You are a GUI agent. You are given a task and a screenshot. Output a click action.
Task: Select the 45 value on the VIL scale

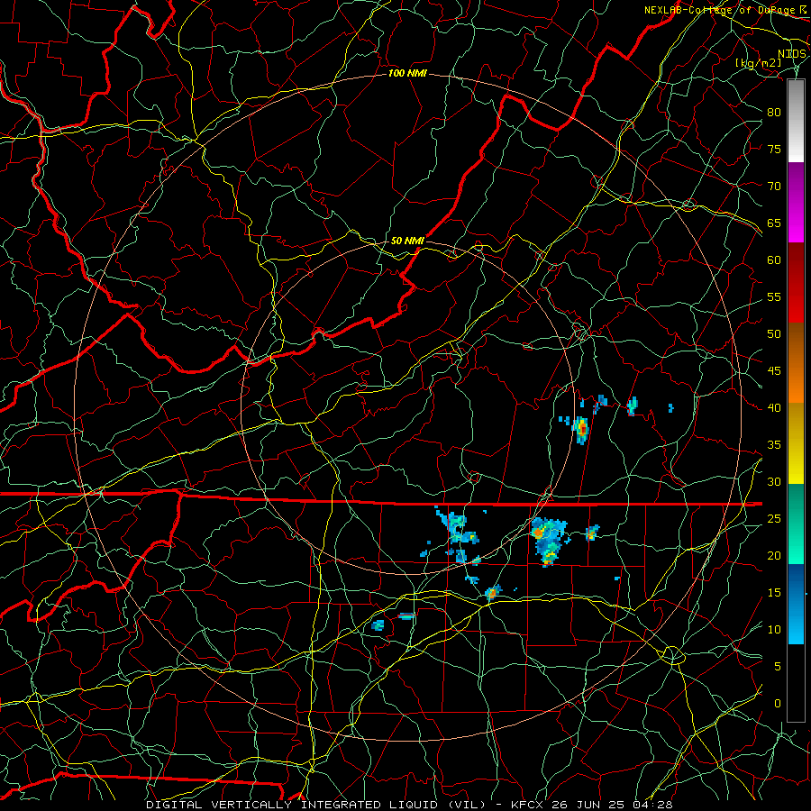[774, 371]
